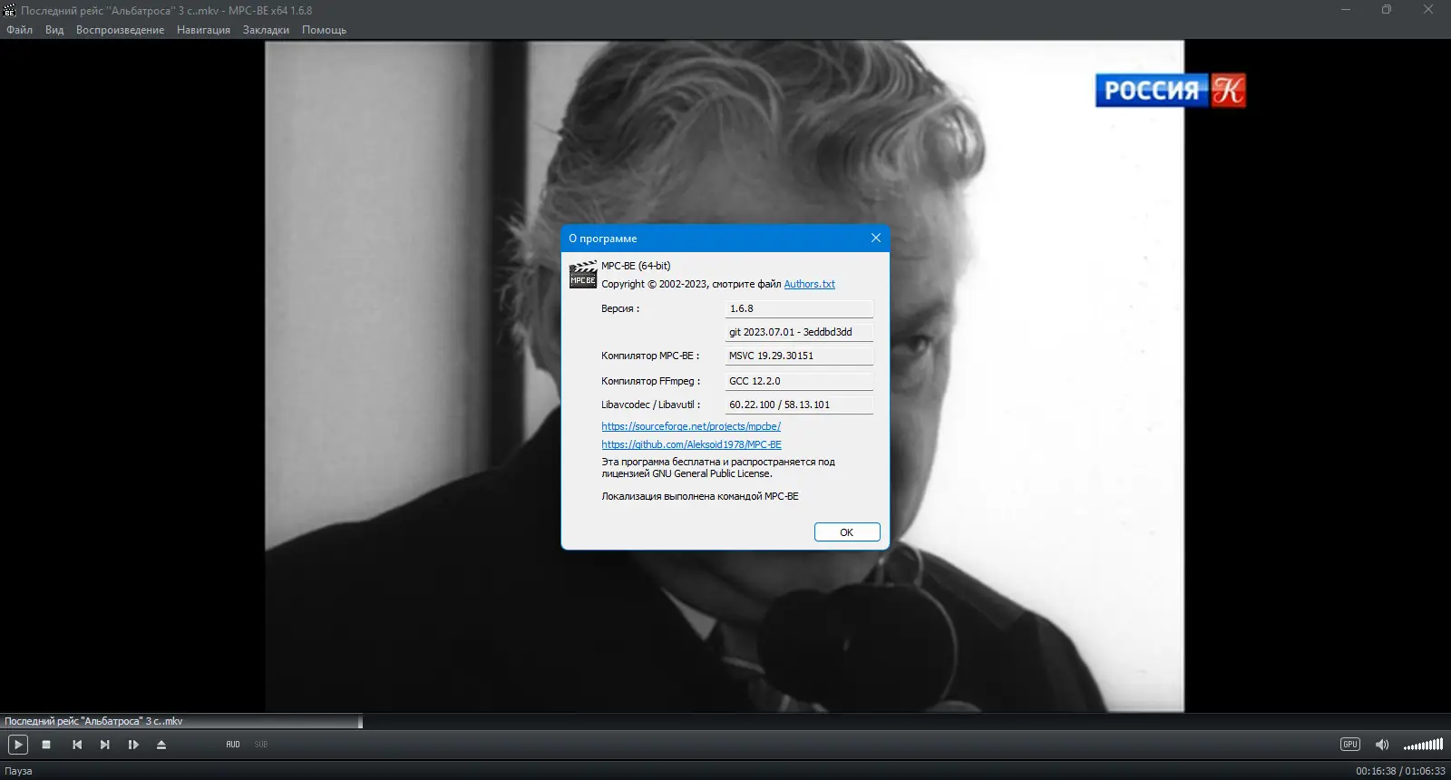Open the Помощь menu

pos(324,30)
